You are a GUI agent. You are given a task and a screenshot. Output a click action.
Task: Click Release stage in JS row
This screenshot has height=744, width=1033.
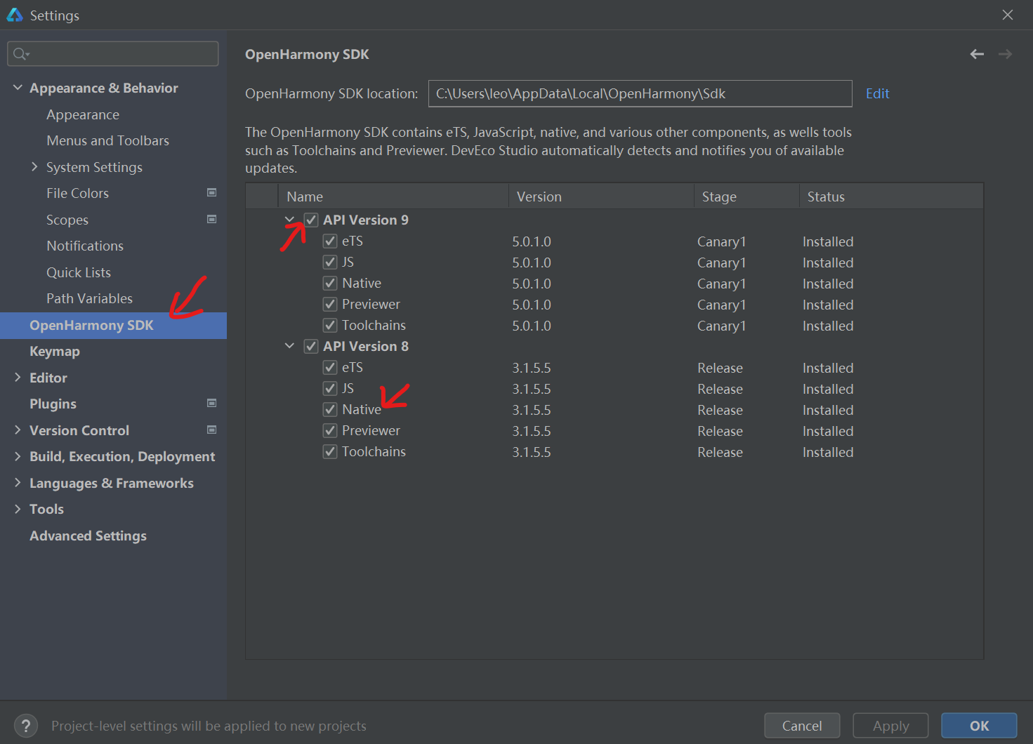tap(720, 389)
